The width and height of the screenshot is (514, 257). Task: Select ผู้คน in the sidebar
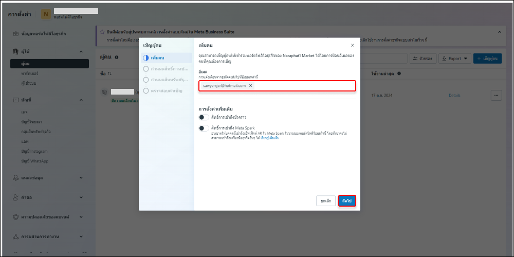(x=49, y=64)
